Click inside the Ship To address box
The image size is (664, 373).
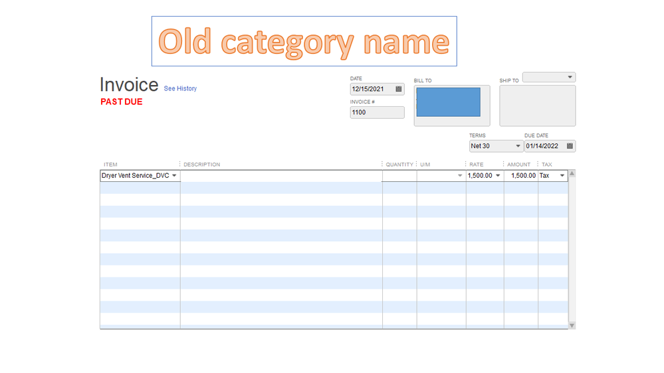coord(538,106)
